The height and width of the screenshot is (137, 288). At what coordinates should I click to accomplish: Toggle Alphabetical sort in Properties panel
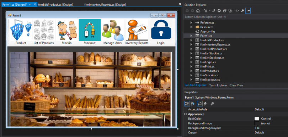(192, 104)
